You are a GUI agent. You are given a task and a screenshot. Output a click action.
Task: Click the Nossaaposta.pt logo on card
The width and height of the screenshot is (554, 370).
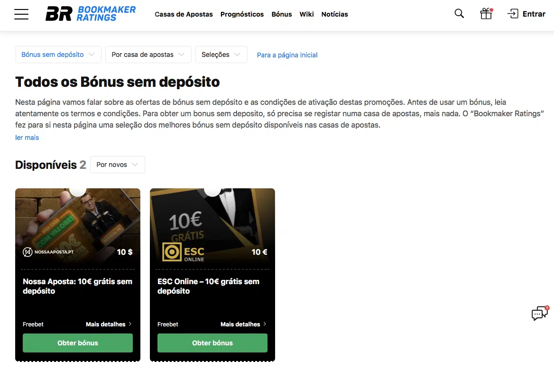click(48, 252)
